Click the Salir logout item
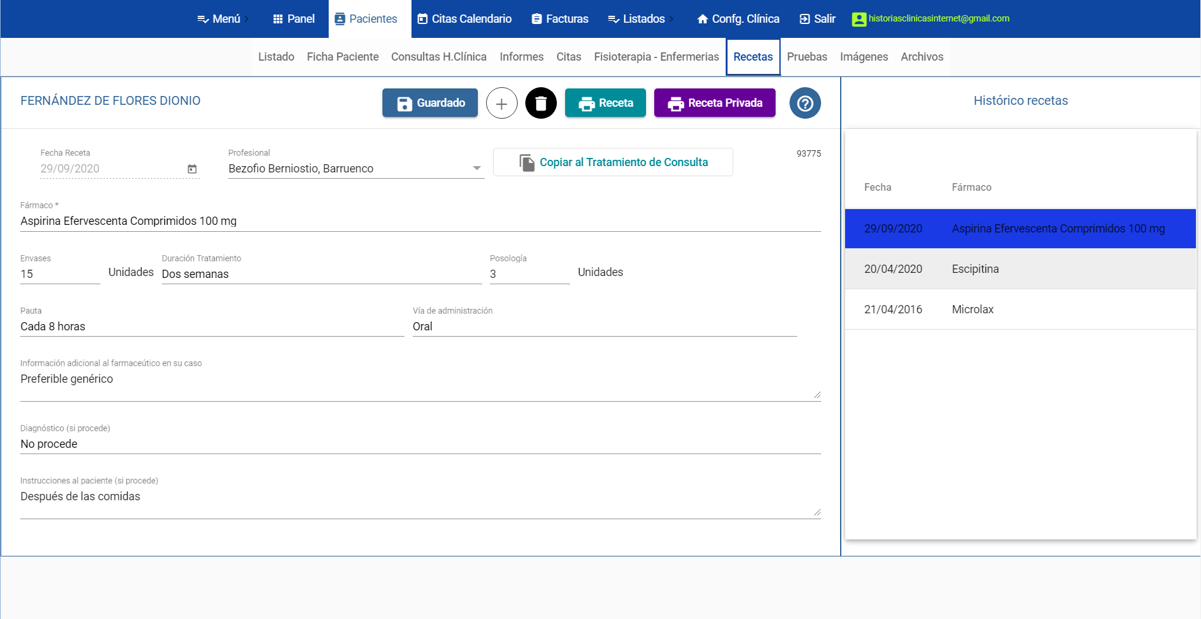Screen dimensions: 1201x619 [x=817, y=19]
